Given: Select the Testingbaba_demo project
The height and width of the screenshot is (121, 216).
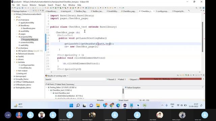Looking at the screenshot, I should click(x=22, y=87).
